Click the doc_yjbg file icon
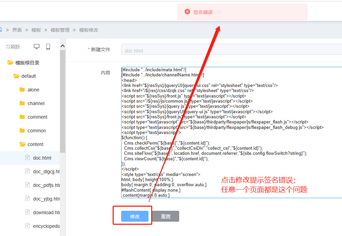The height and width of the screenshot is (236, 342). [28, 198]
